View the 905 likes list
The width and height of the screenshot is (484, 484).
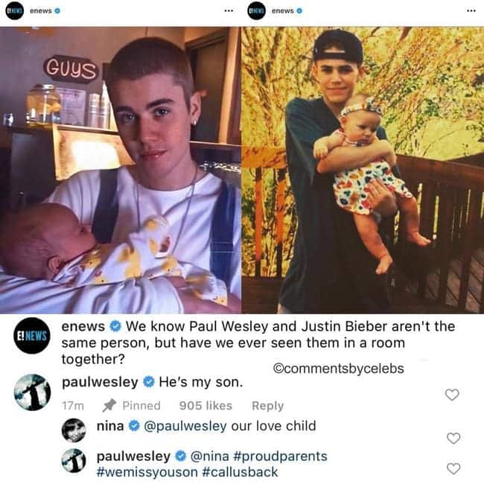(x=206, y=406)
